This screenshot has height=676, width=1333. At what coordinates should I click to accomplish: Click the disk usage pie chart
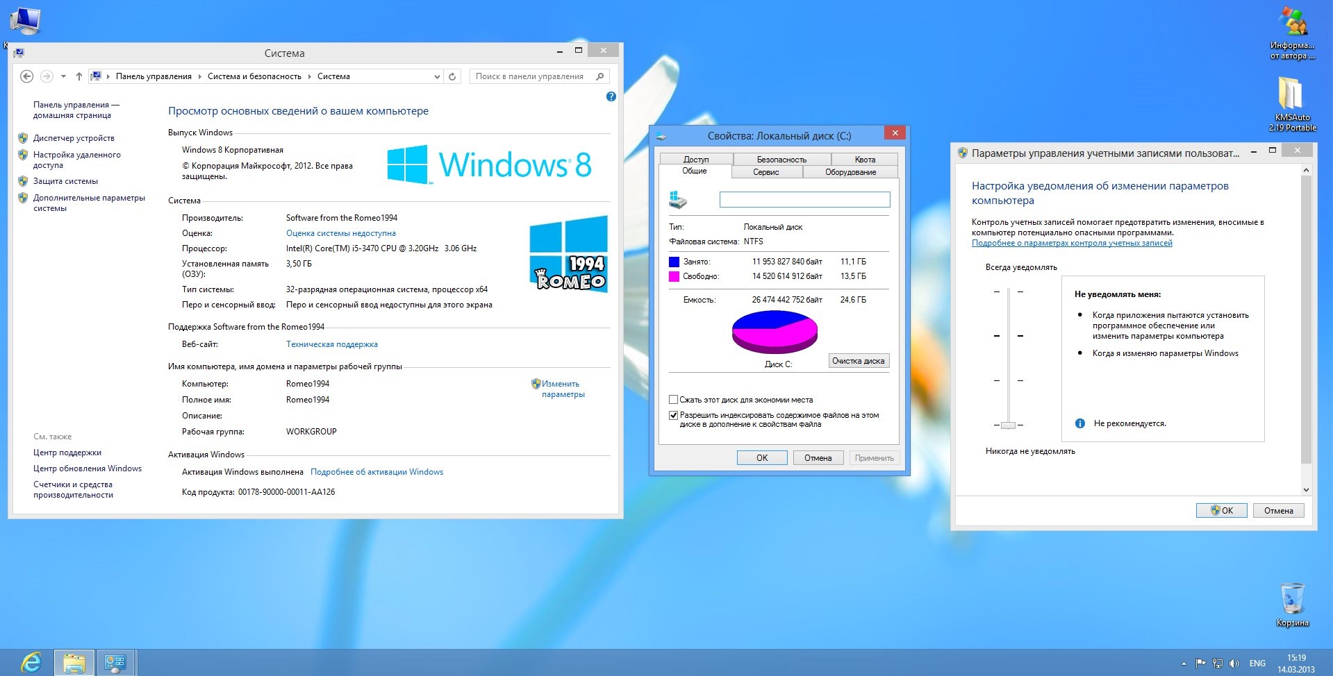coord(775,332)
